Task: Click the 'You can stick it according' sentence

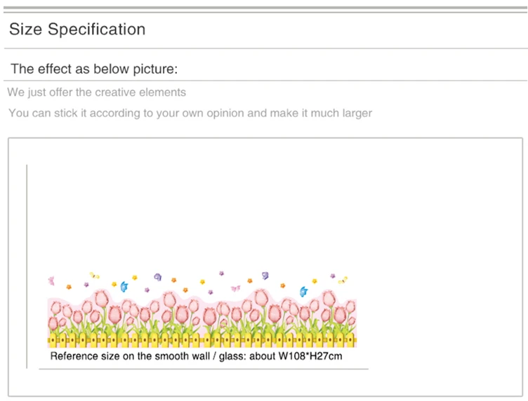Action: point(190,113)
